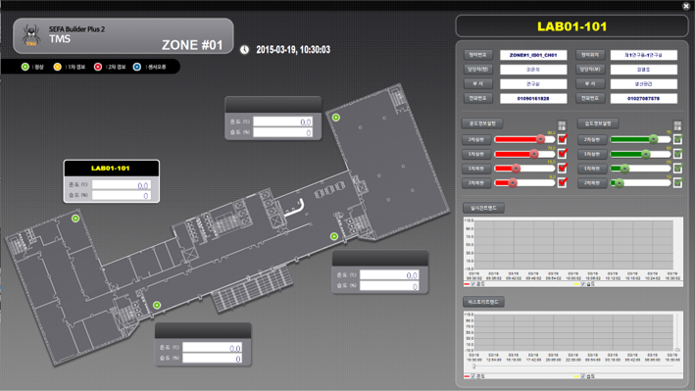Click the blue sensor-error legend icon
Image resolution: width=695 pixels, height=391 pixels.
pyautogui.click(x=137, y=67)
